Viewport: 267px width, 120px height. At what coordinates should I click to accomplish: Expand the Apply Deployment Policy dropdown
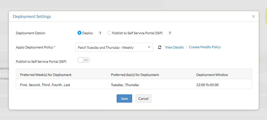point(114,47)
